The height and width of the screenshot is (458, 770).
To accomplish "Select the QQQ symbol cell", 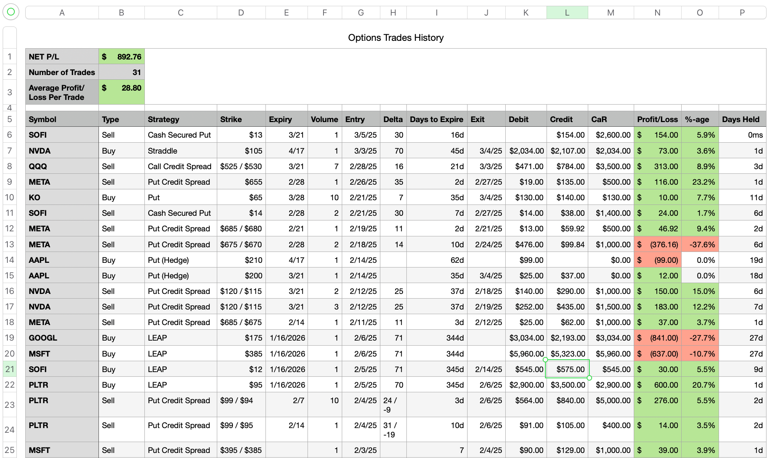I will click(x=62, y=166).
